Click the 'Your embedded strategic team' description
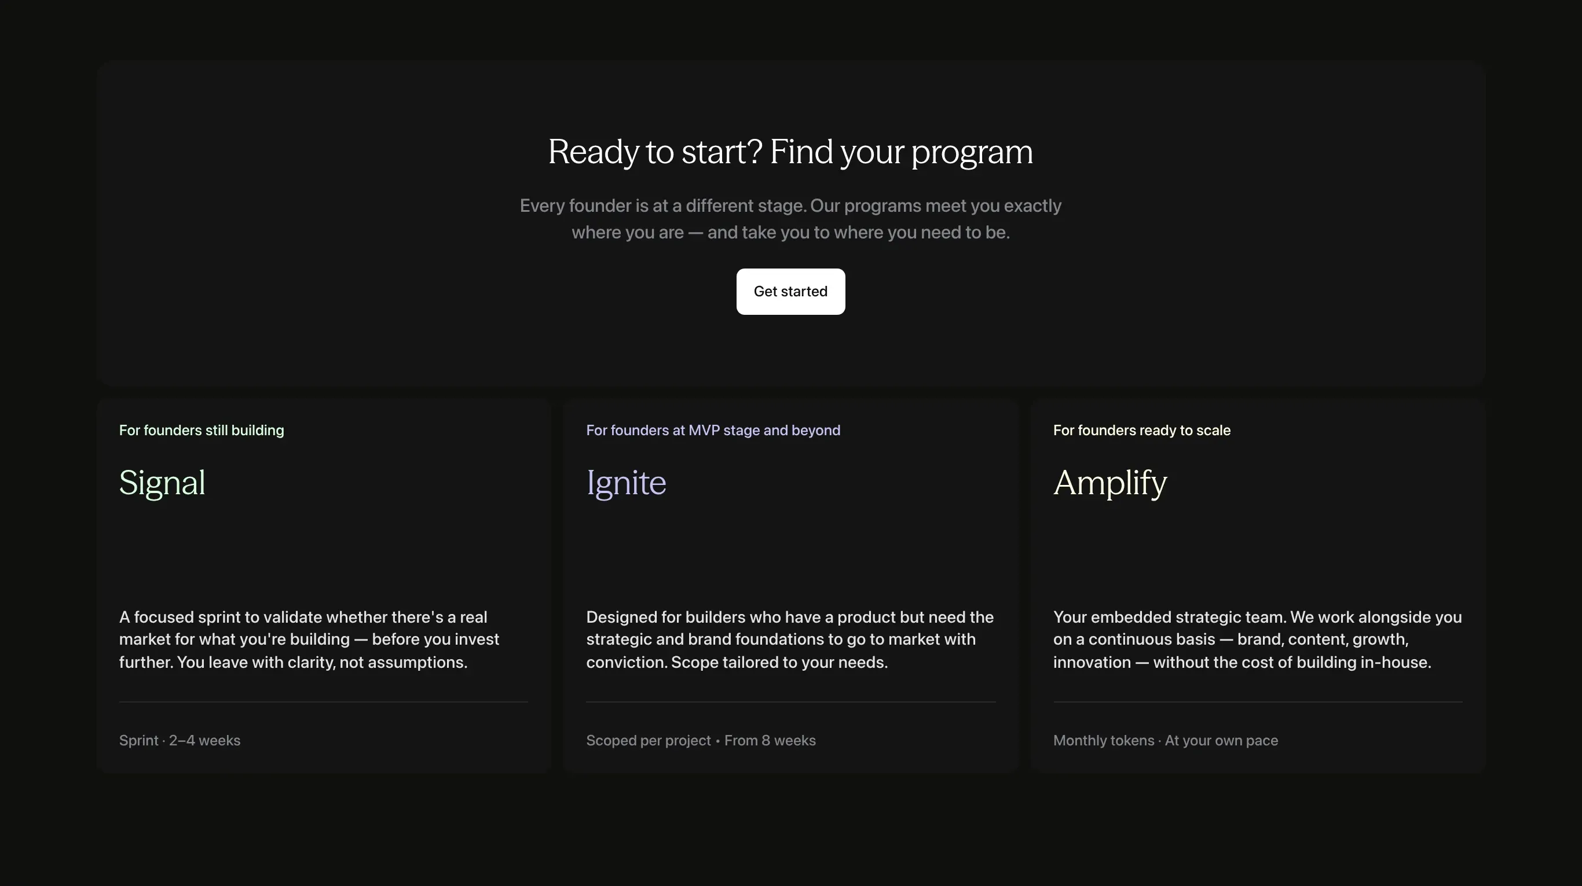This screenshot has height=886, width=1582. pos(1257,639)
